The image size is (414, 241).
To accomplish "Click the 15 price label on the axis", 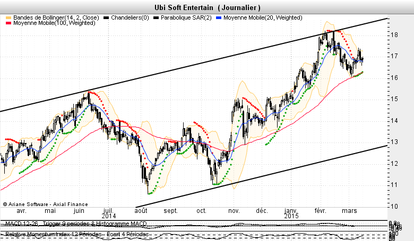I will tap(394, 99).
